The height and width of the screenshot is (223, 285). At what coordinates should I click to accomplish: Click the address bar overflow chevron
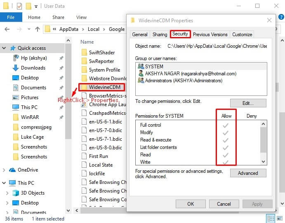tap(54, 29)
